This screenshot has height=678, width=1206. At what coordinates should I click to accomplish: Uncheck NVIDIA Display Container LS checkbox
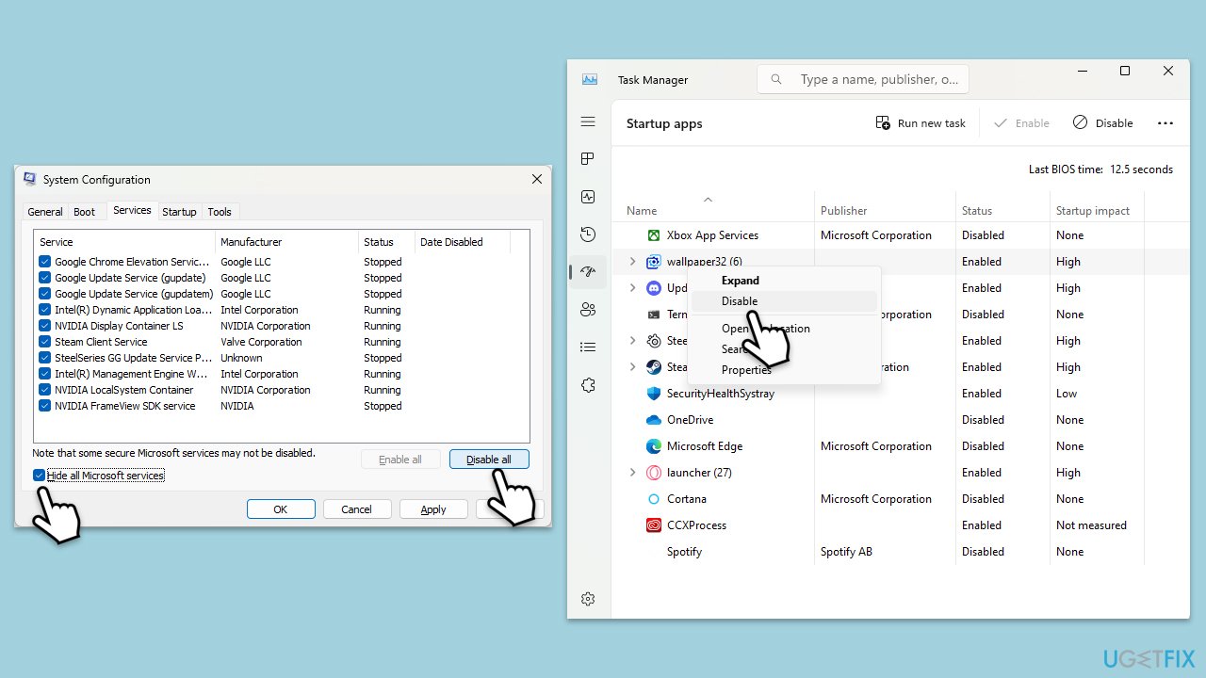(x=45, y=326)
